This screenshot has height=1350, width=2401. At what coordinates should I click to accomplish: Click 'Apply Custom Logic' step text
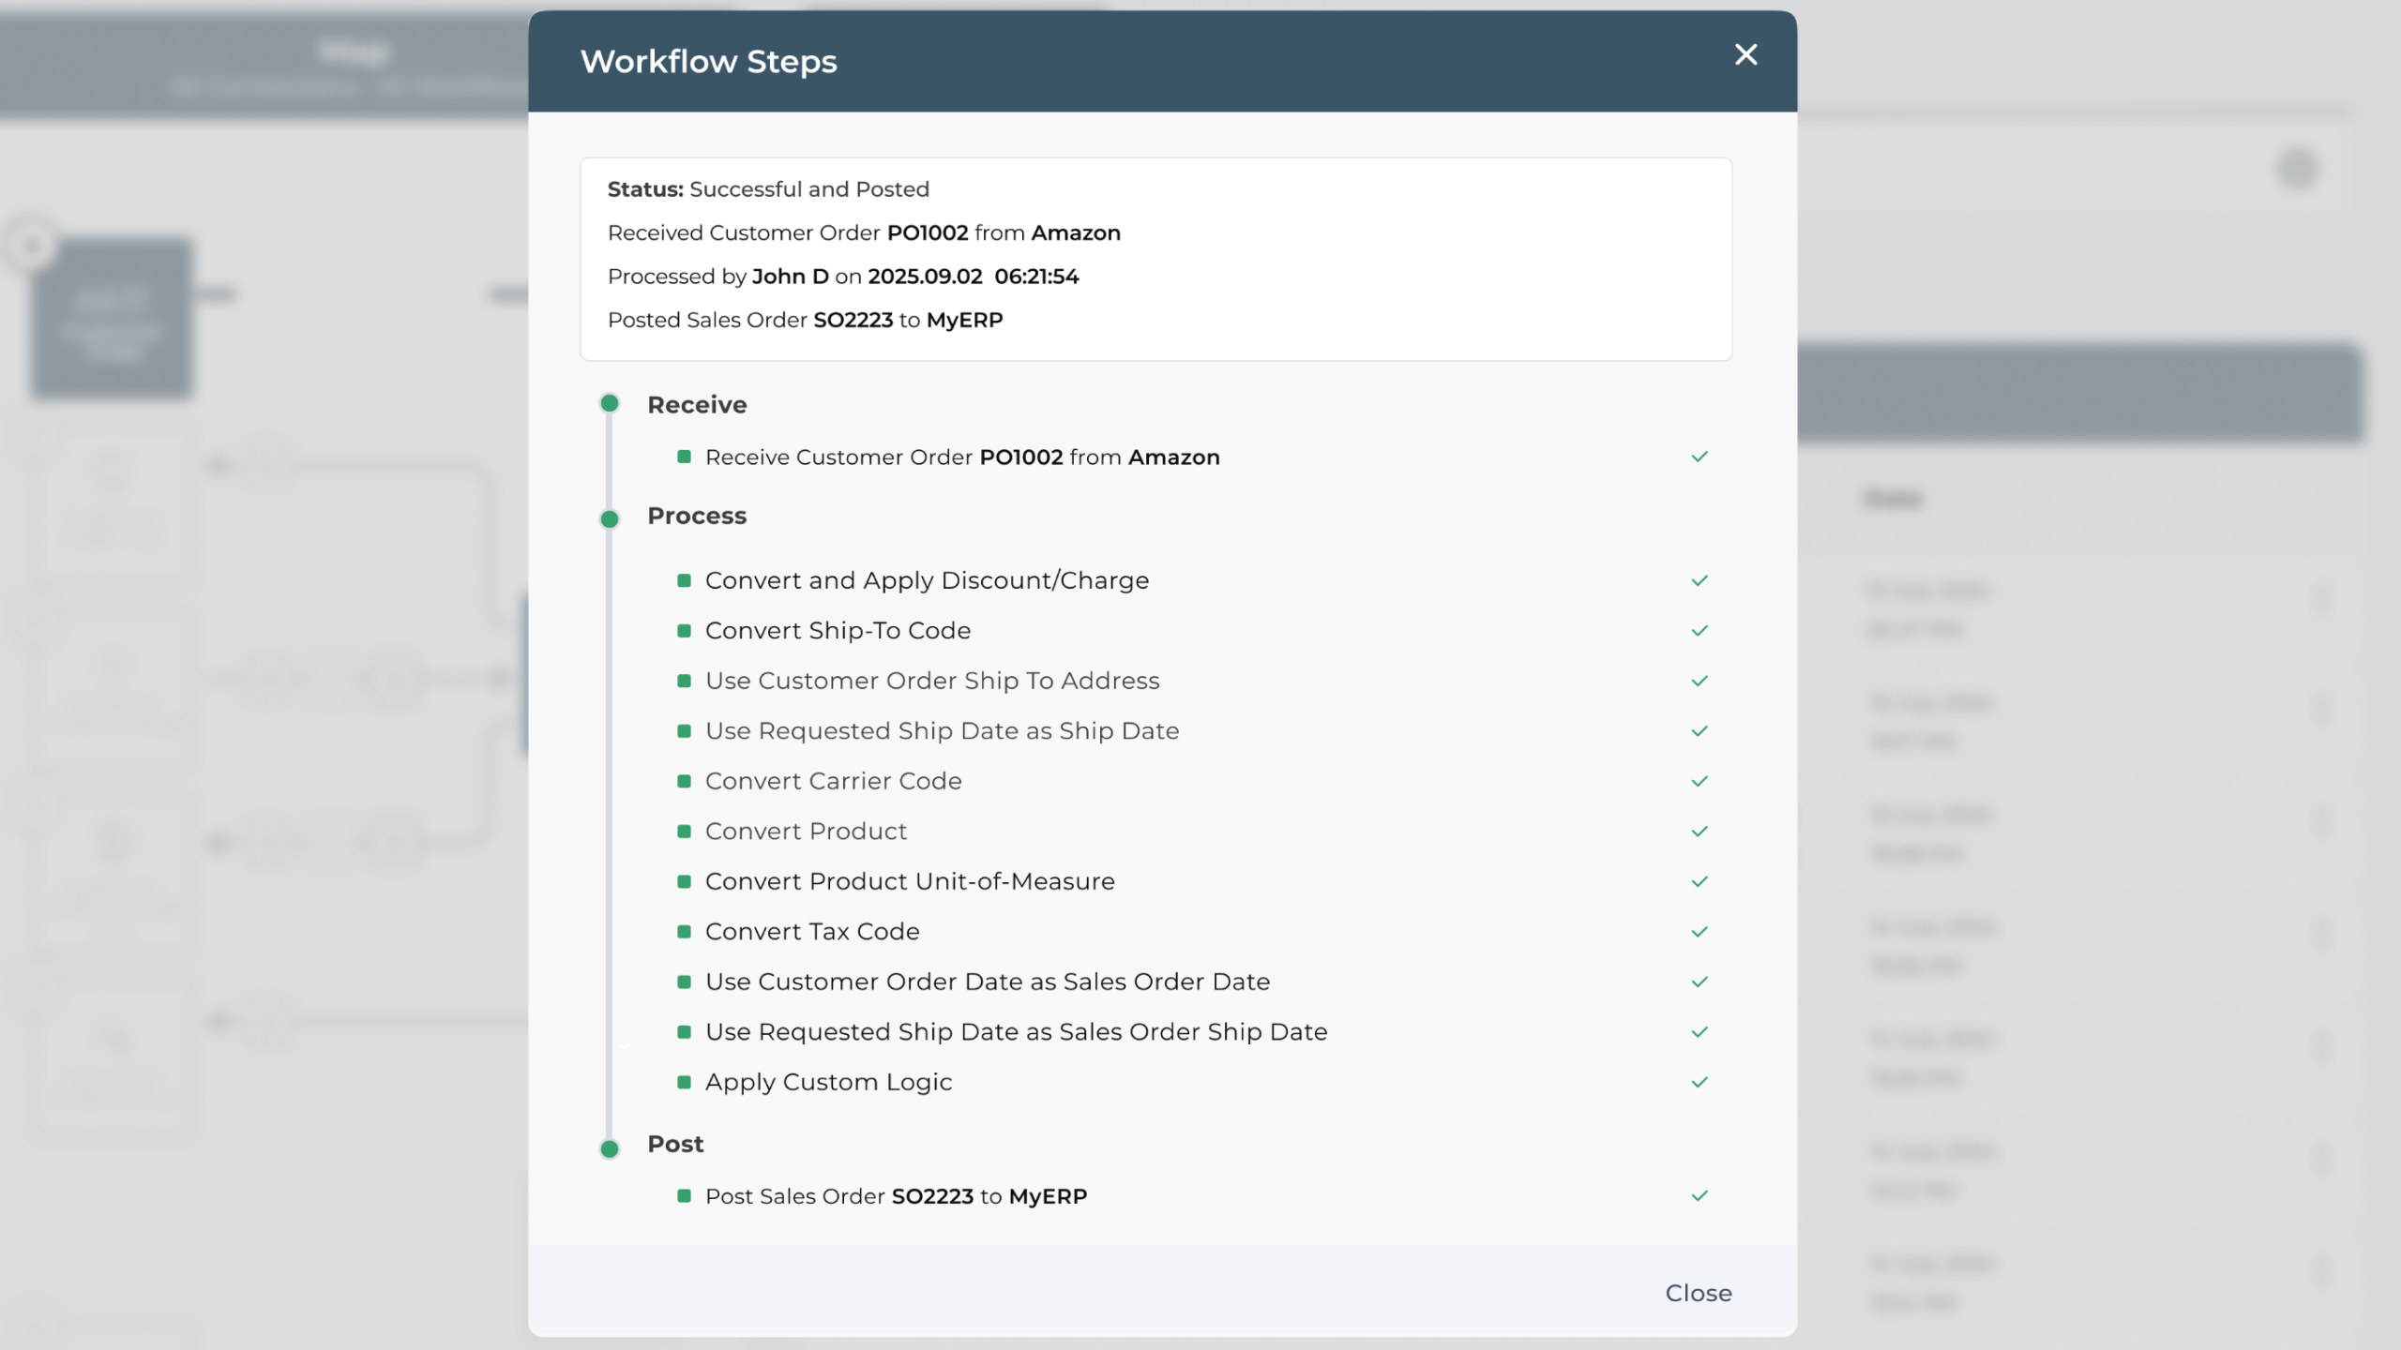tap(828, 1082)
